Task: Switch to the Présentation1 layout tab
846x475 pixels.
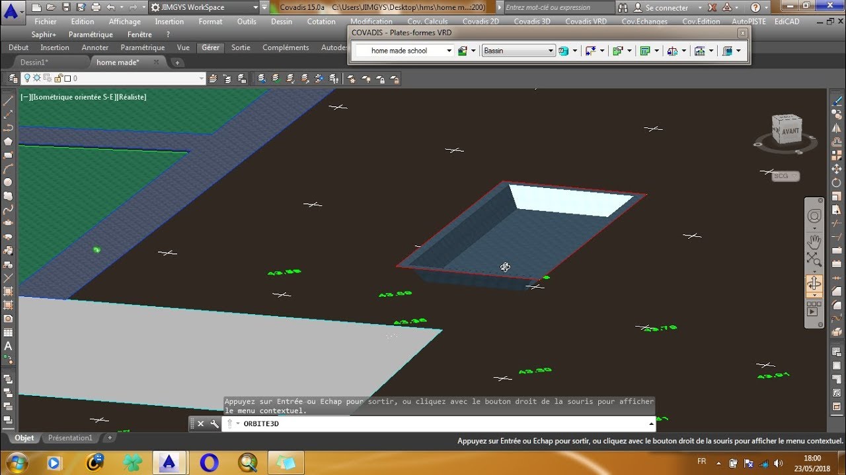Action: [x=70, y=438]
